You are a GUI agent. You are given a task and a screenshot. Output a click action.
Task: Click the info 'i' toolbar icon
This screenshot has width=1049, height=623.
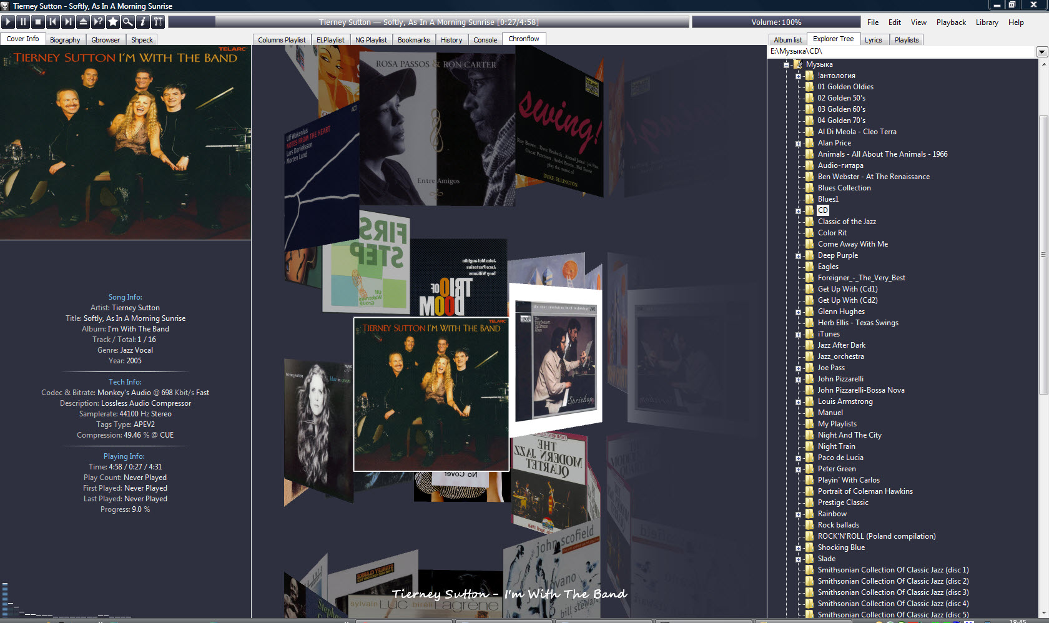143,22
